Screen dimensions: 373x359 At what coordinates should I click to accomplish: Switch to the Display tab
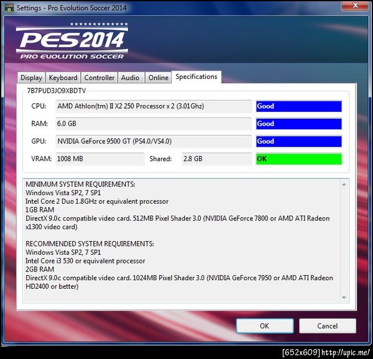pos(31,78)
